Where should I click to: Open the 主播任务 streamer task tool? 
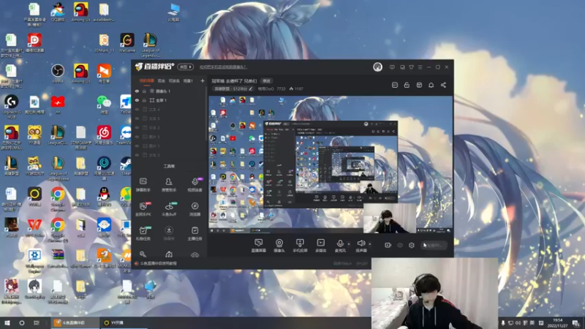[195, 233]
